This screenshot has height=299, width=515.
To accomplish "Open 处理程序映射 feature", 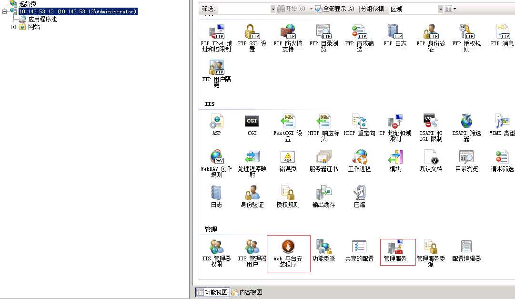I will point(252,164).
